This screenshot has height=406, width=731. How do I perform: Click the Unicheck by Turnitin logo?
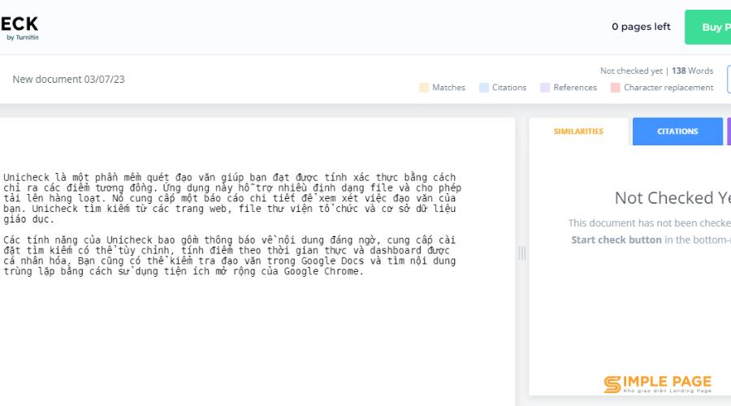[19, 28]
